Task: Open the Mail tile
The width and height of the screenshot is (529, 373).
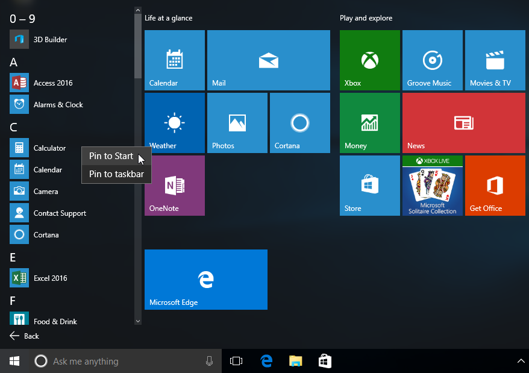Action: coord(269,60)
